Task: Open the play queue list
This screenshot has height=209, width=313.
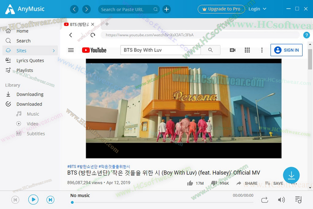Action: tap(298, 199)
